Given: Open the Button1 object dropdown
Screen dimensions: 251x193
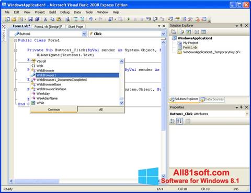Looking at the screenshot, I should (x=84, y=34).
